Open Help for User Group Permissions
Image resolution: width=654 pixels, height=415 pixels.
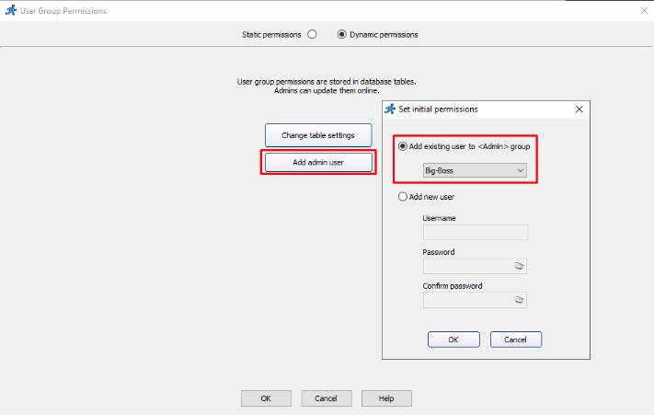tap(386, 398)
